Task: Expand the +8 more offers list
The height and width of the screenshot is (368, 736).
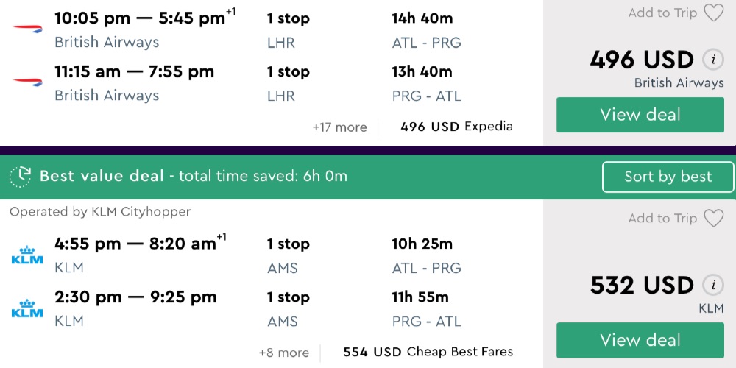Action: tap(283, 353)
